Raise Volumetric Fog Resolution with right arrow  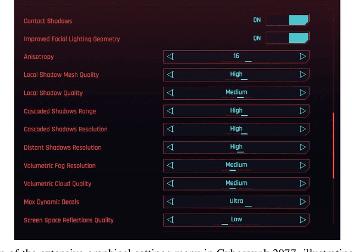point(302,165)
